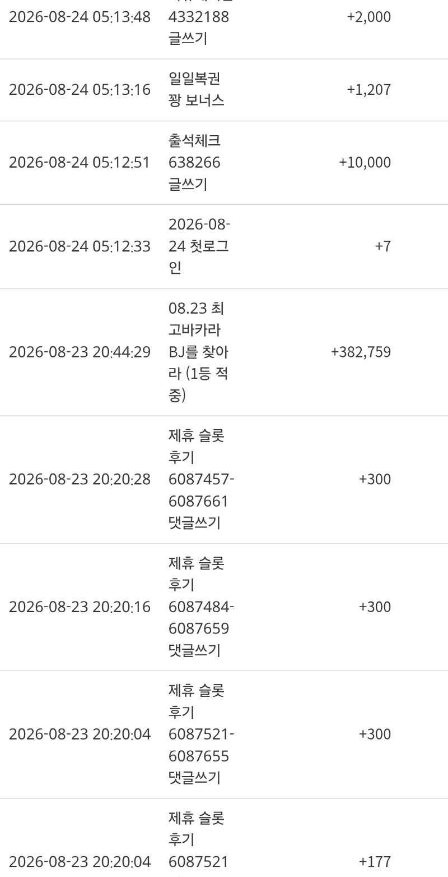Tap the timestamp 2026-08-23 20:20:16

pos(80,607)
